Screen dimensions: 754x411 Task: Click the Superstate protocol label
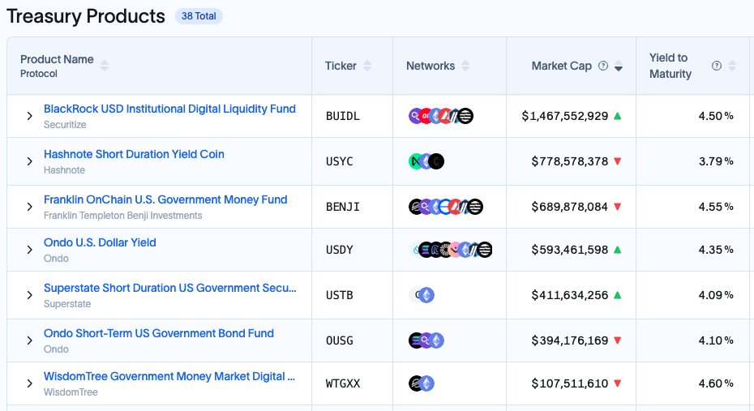[67, 304]
